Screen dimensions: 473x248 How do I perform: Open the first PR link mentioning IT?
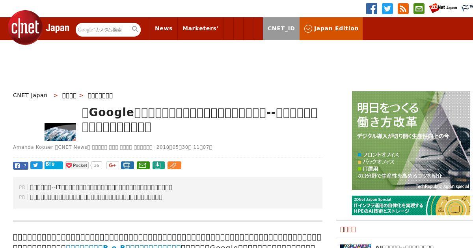click(101, 187)
